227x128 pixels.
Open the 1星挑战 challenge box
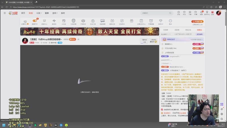tap(144, 41)
